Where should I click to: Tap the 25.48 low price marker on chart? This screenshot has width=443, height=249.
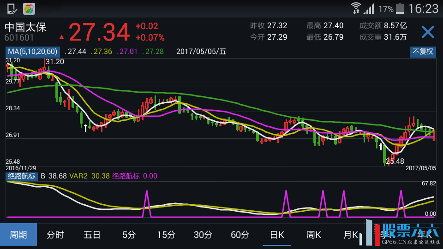coord(395,161)
